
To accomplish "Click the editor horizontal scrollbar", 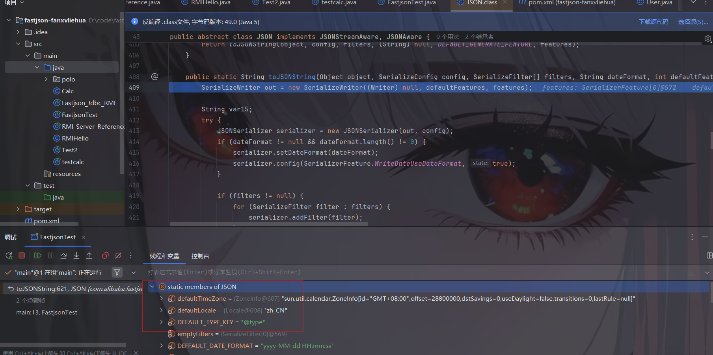I will click(x=269, y=224).
